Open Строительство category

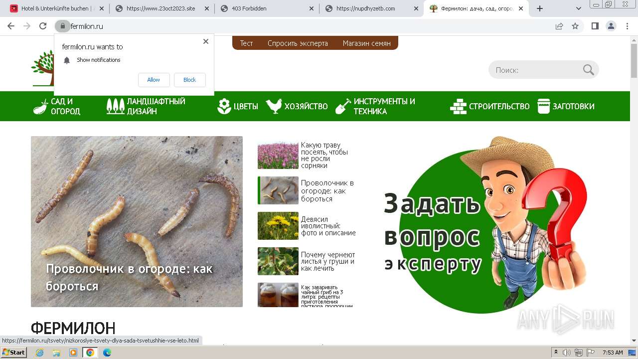[x=489, y=106]
